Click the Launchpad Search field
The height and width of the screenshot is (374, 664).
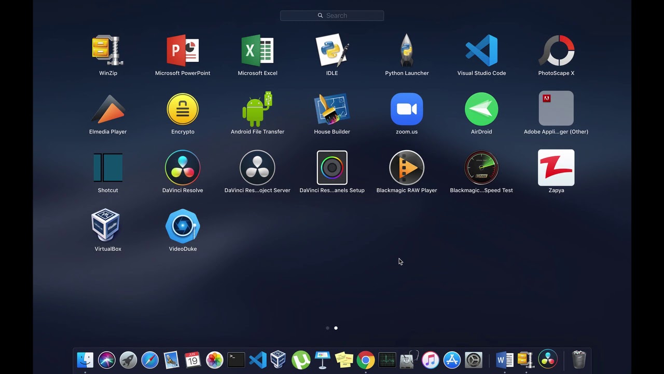click(x=332, y=16)
